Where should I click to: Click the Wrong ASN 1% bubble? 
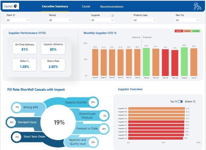(x=17, y=107)
